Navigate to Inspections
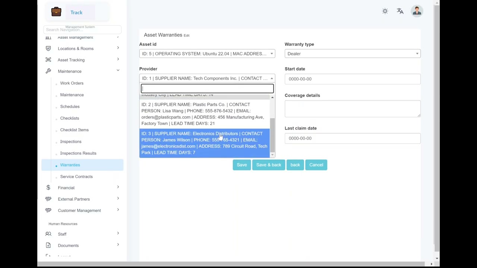The width and height of the screenshot is (477, 268). 70,141
